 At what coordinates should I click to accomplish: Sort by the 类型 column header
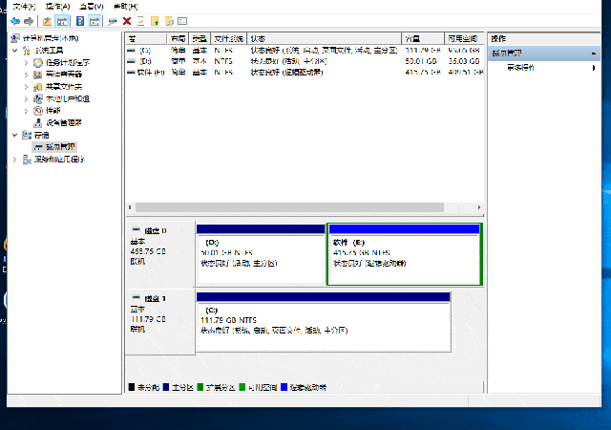pyautogui.click(x=200, y=38)
